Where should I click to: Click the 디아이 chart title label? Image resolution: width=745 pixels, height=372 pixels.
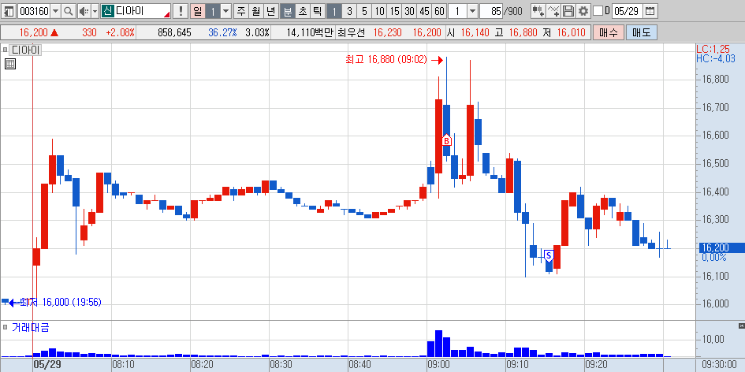[26, 49]
